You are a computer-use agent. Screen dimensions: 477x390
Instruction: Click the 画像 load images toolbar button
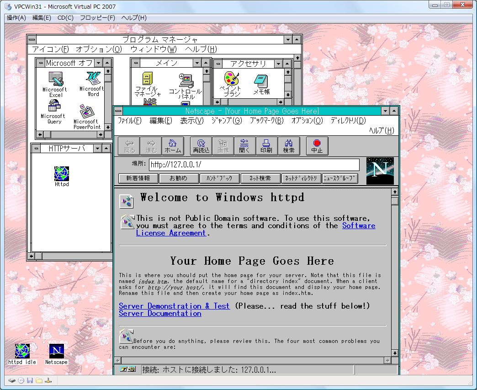pos(223,146)
